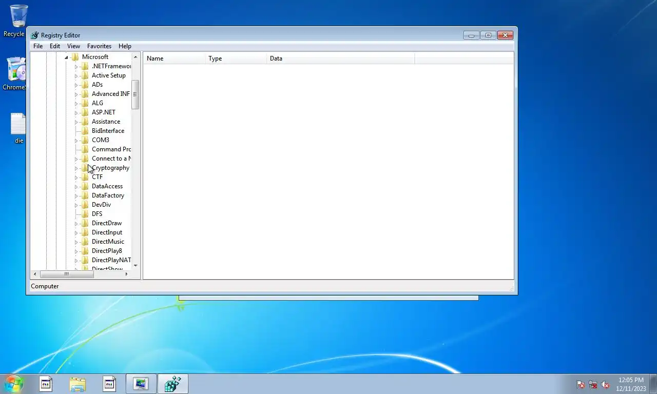Open Windows Explorer from the taskbar
657x394 pixels.
click(78, 384)
